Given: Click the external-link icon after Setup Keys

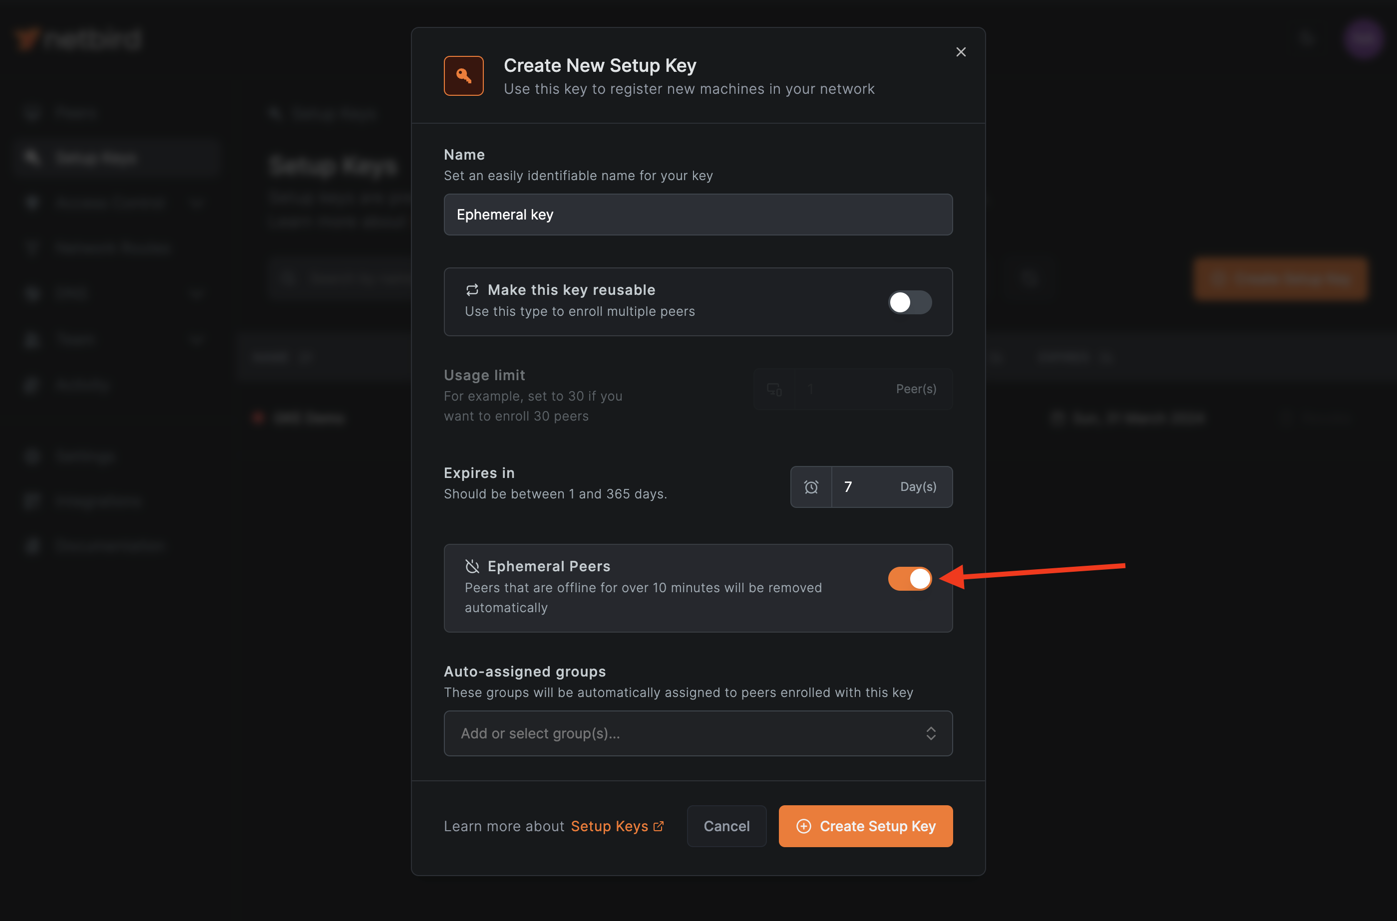Looking at the screenshot, I should (x=658, y=825).
